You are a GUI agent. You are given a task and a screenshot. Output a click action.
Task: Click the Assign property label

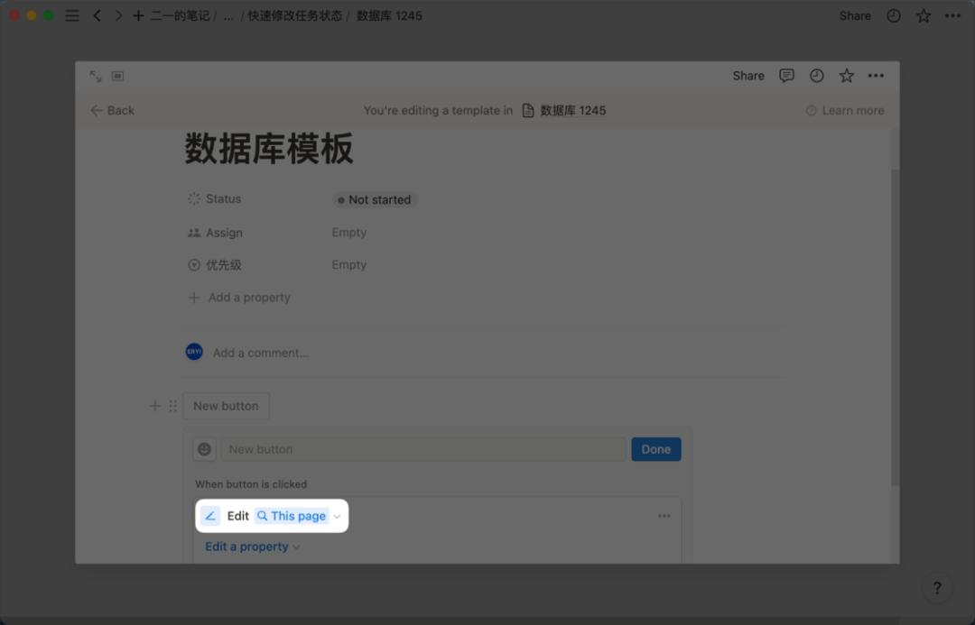point(224,233)
